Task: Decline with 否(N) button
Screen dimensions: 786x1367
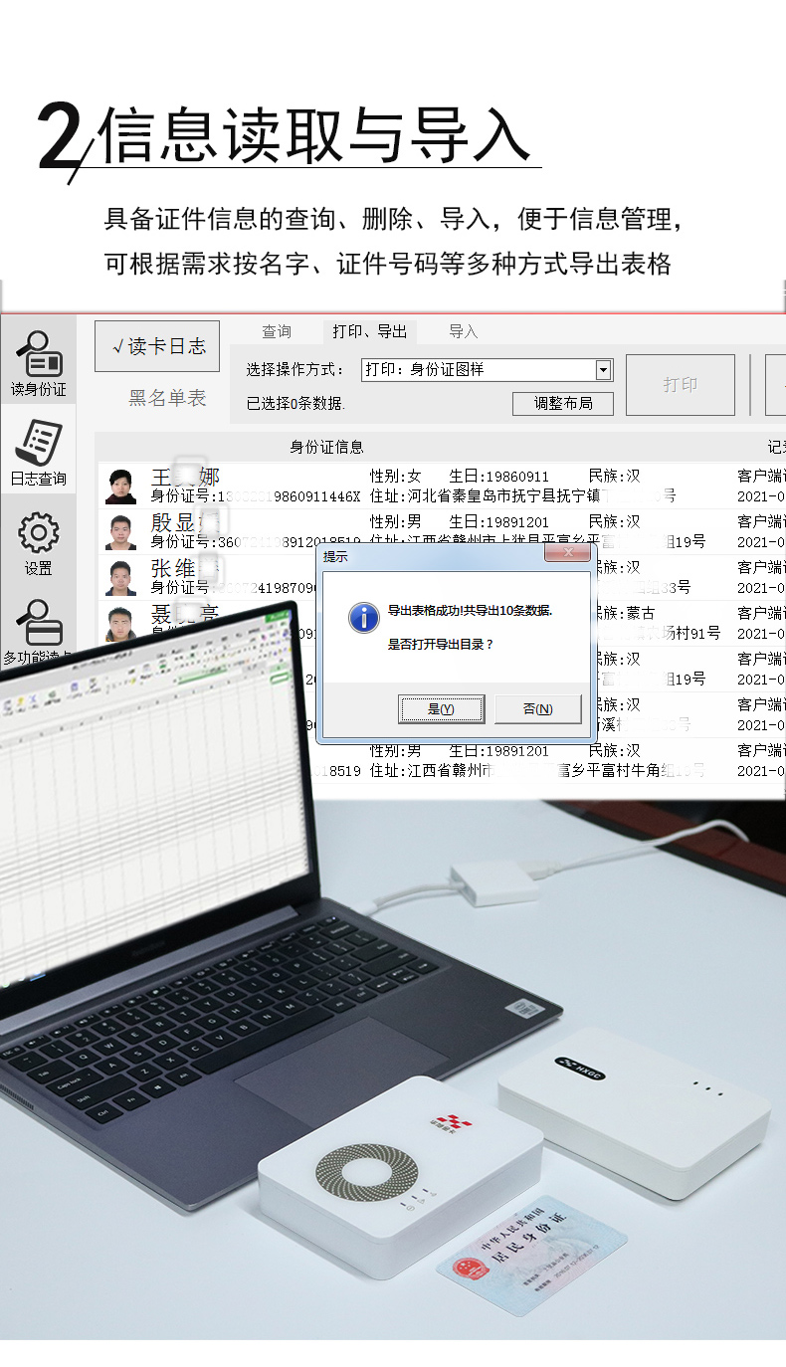Action: 537,708
